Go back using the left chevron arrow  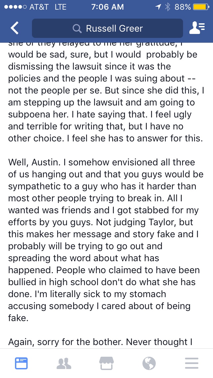(x=14, y=28)
